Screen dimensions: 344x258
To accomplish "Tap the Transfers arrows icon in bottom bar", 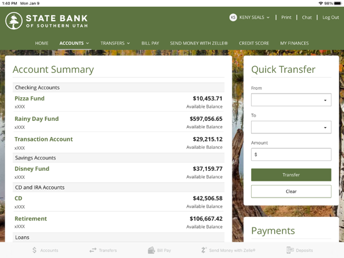I will tap(93, 250).
